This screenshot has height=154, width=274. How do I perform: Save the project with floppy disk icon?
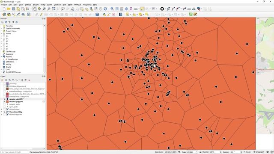[x=13, y=9]
